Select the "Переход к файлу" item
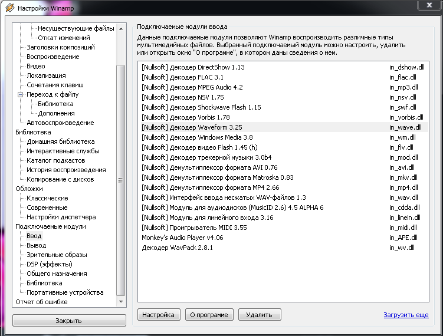 click(52, 94)
